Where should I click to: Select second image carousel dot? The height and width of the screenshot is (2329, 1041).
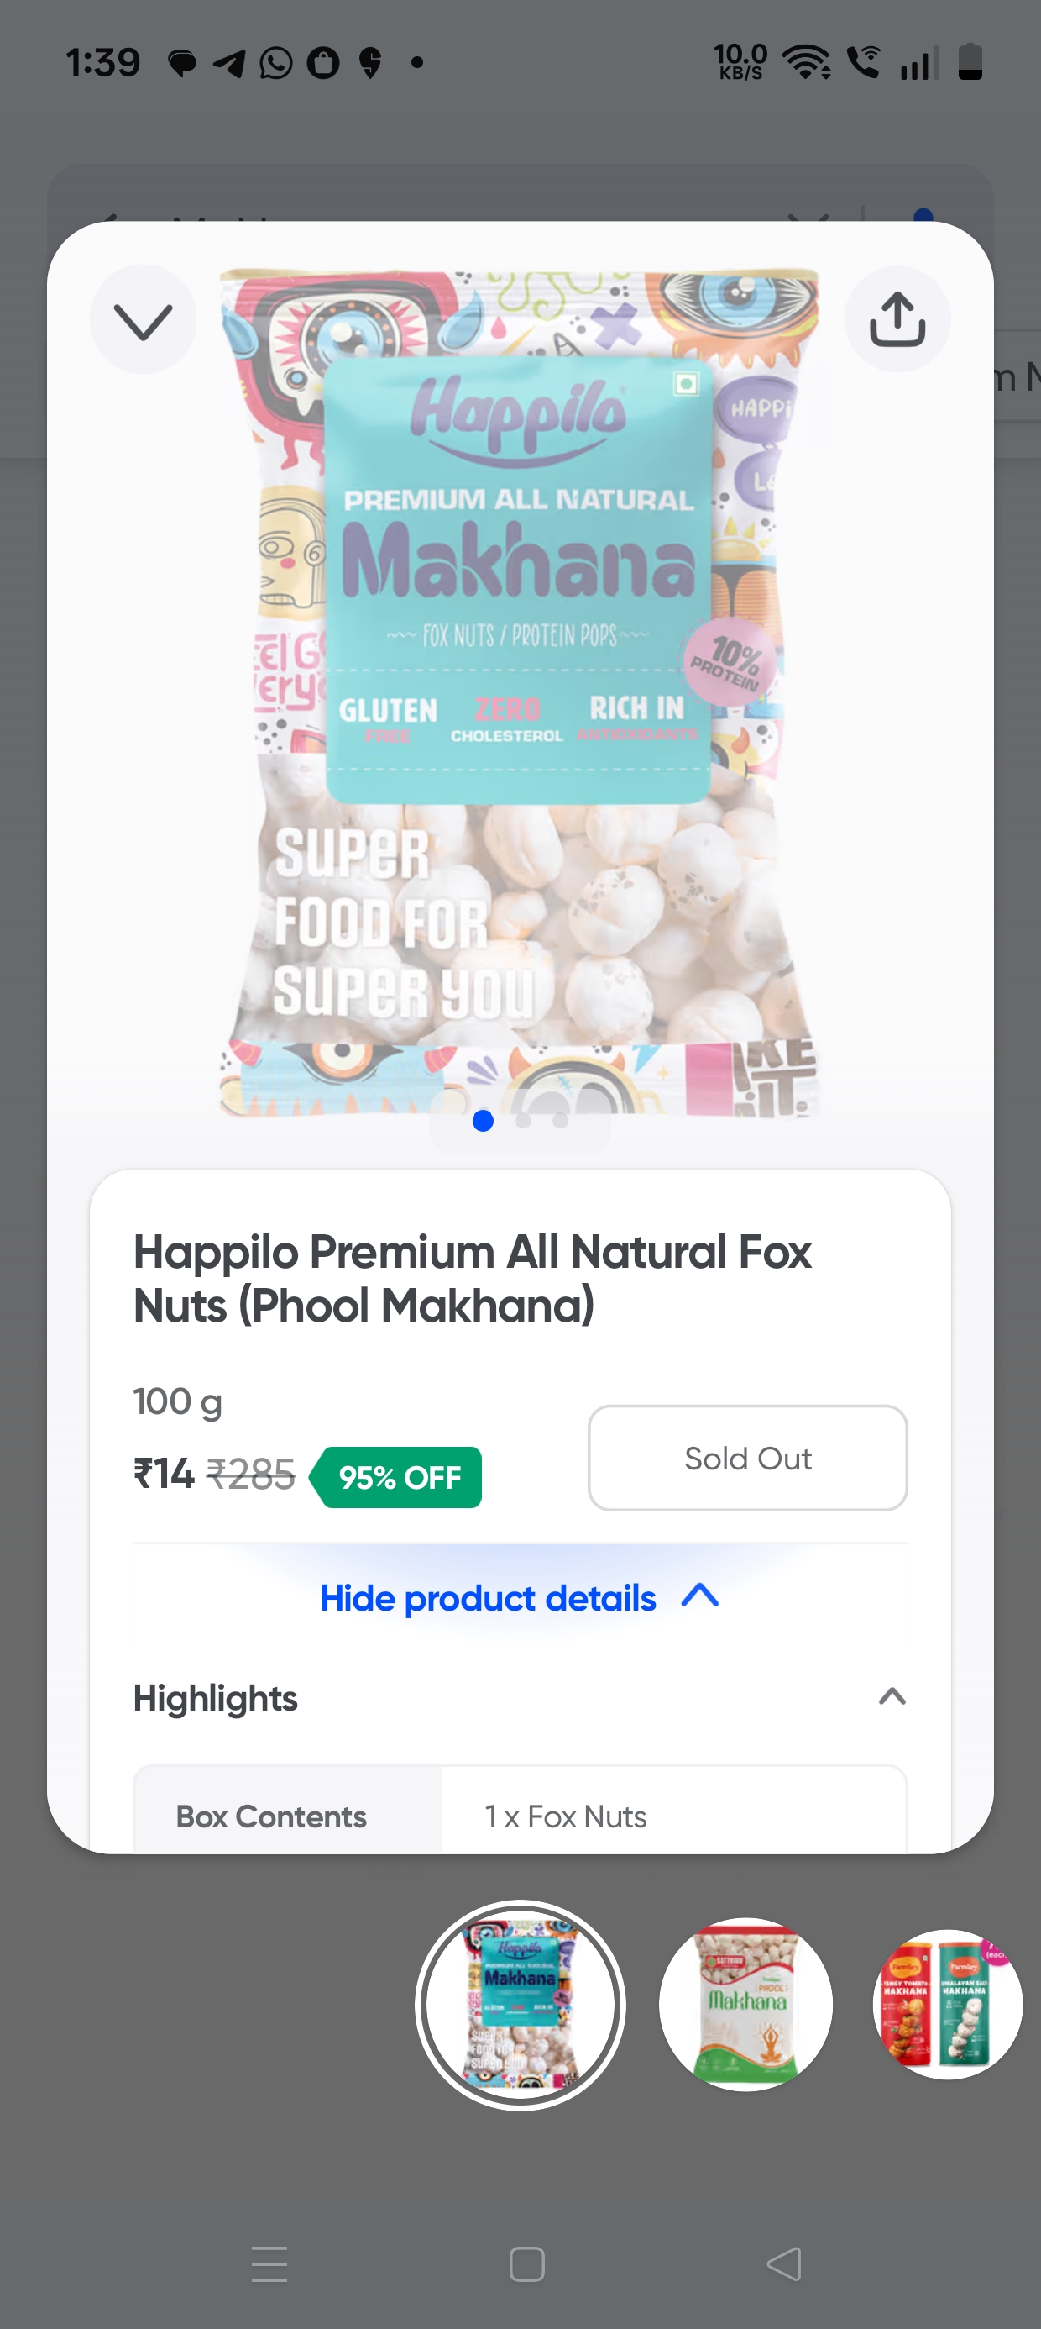click(x=522, y=1121)
